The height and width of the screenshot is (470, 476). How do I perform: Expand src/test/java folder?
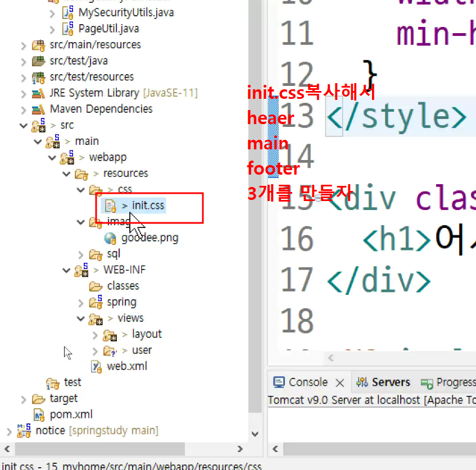[x=24, y=62]
